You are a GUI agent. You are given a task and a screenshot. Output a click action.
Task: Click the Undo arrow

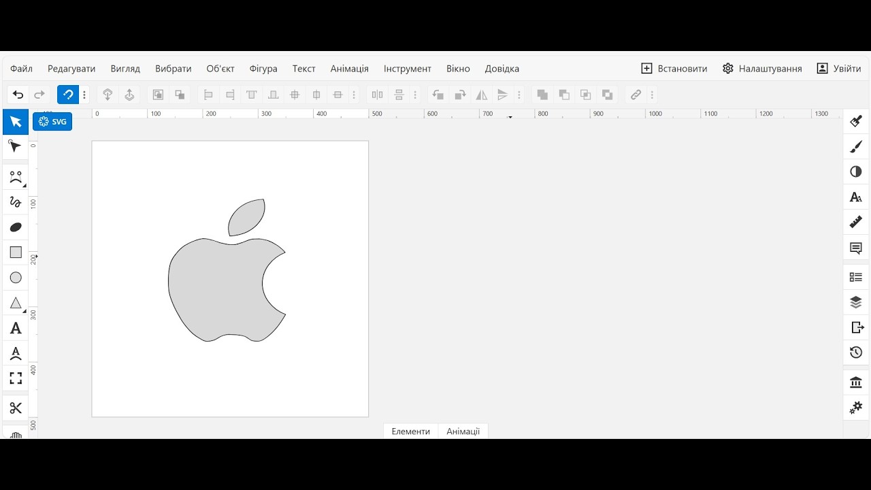pyautogui.click(x=18, y=95)
